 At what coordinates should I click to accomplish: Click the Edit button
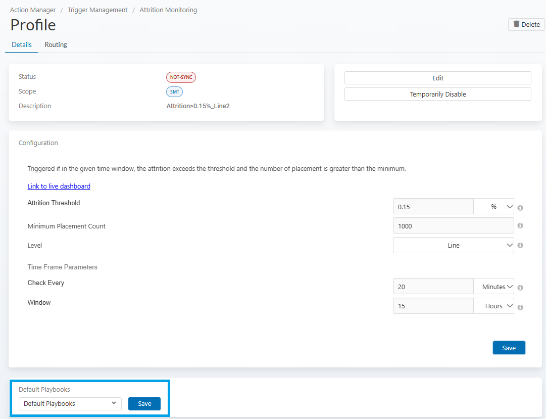click(437, 78)
